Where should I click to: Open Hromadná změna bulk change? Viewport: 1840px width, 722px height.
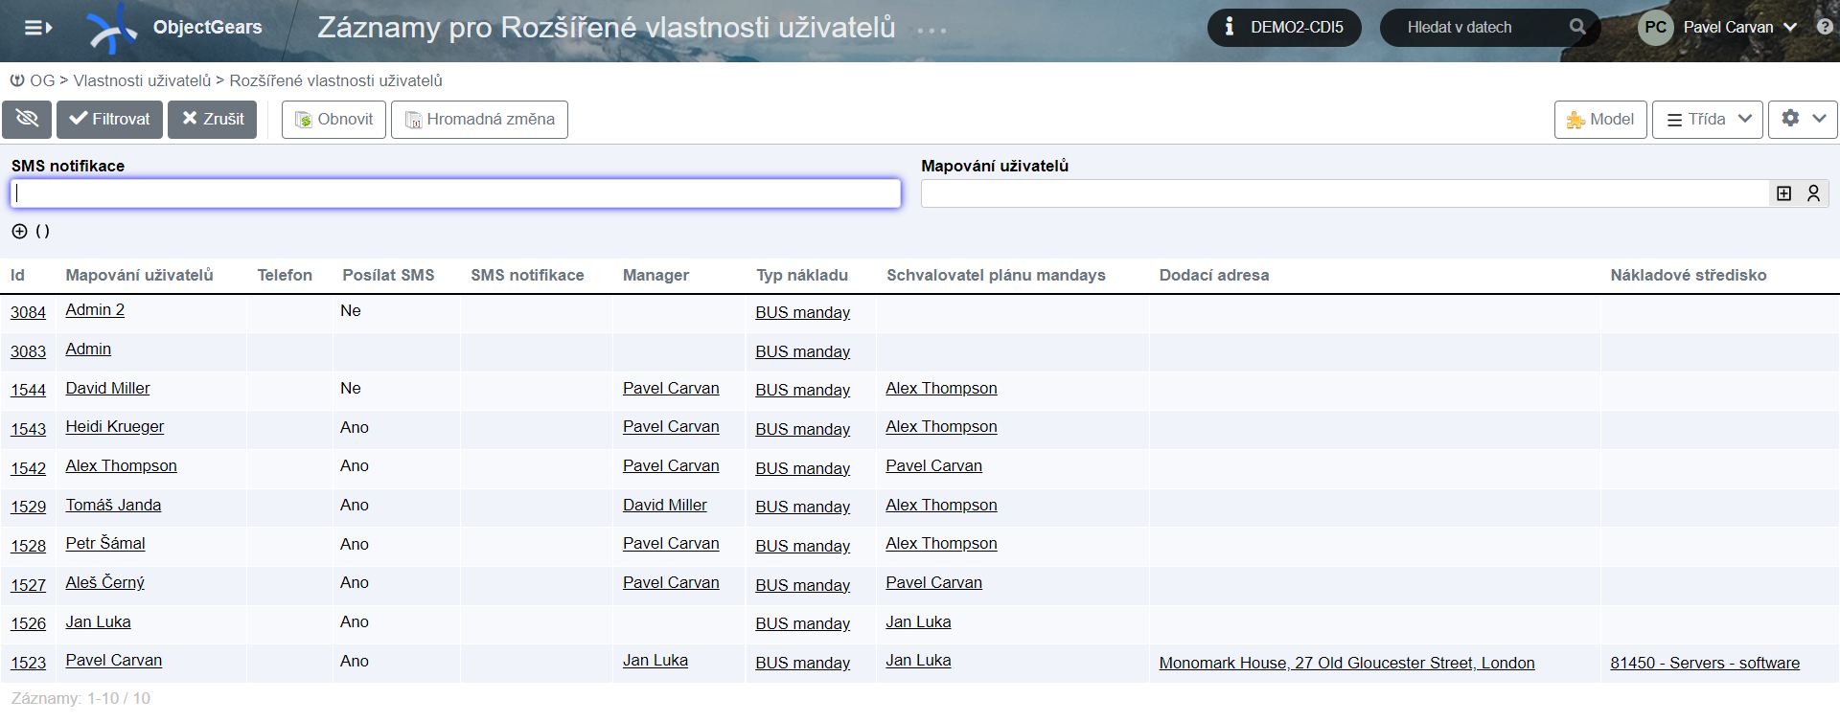click(479, 120)
